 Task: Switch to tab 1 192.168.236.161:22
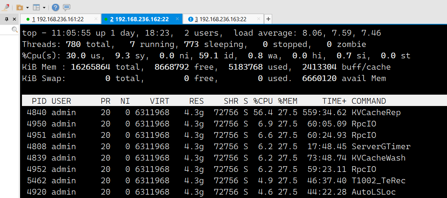tap(61, 19)
